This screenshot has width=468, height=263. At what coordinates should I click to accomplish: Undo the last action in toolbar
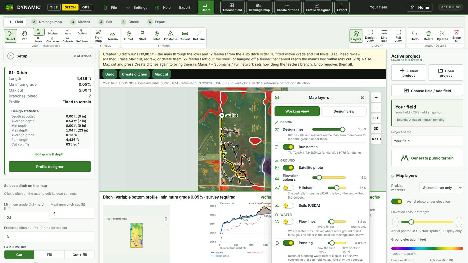tap(415, 35)
